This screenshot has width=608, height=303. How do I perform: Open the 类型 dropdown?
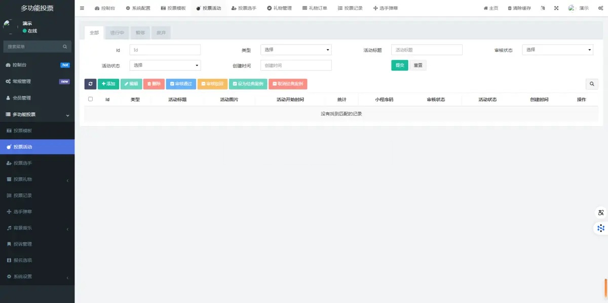pyautogui.click(x=296, y=50)
